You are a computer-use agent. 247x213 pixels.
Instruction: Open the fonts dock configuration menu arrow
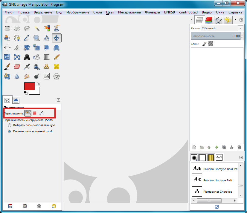241,157
